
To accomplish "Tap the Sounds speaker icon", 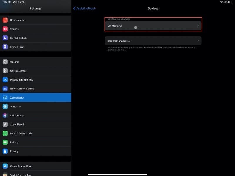I will point(5,29).
